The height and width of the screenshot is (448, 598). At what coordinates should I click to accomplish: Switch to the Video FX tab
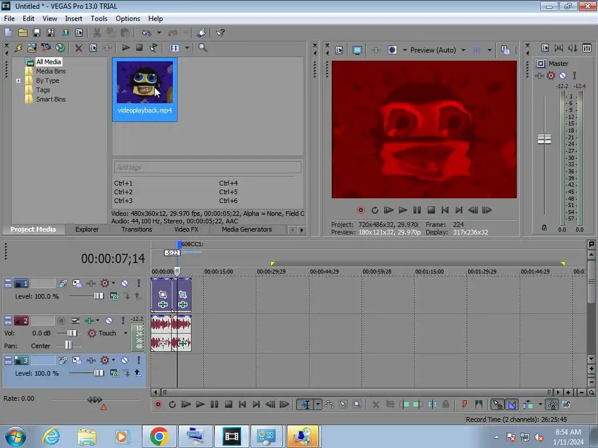(x=186, y=229)
